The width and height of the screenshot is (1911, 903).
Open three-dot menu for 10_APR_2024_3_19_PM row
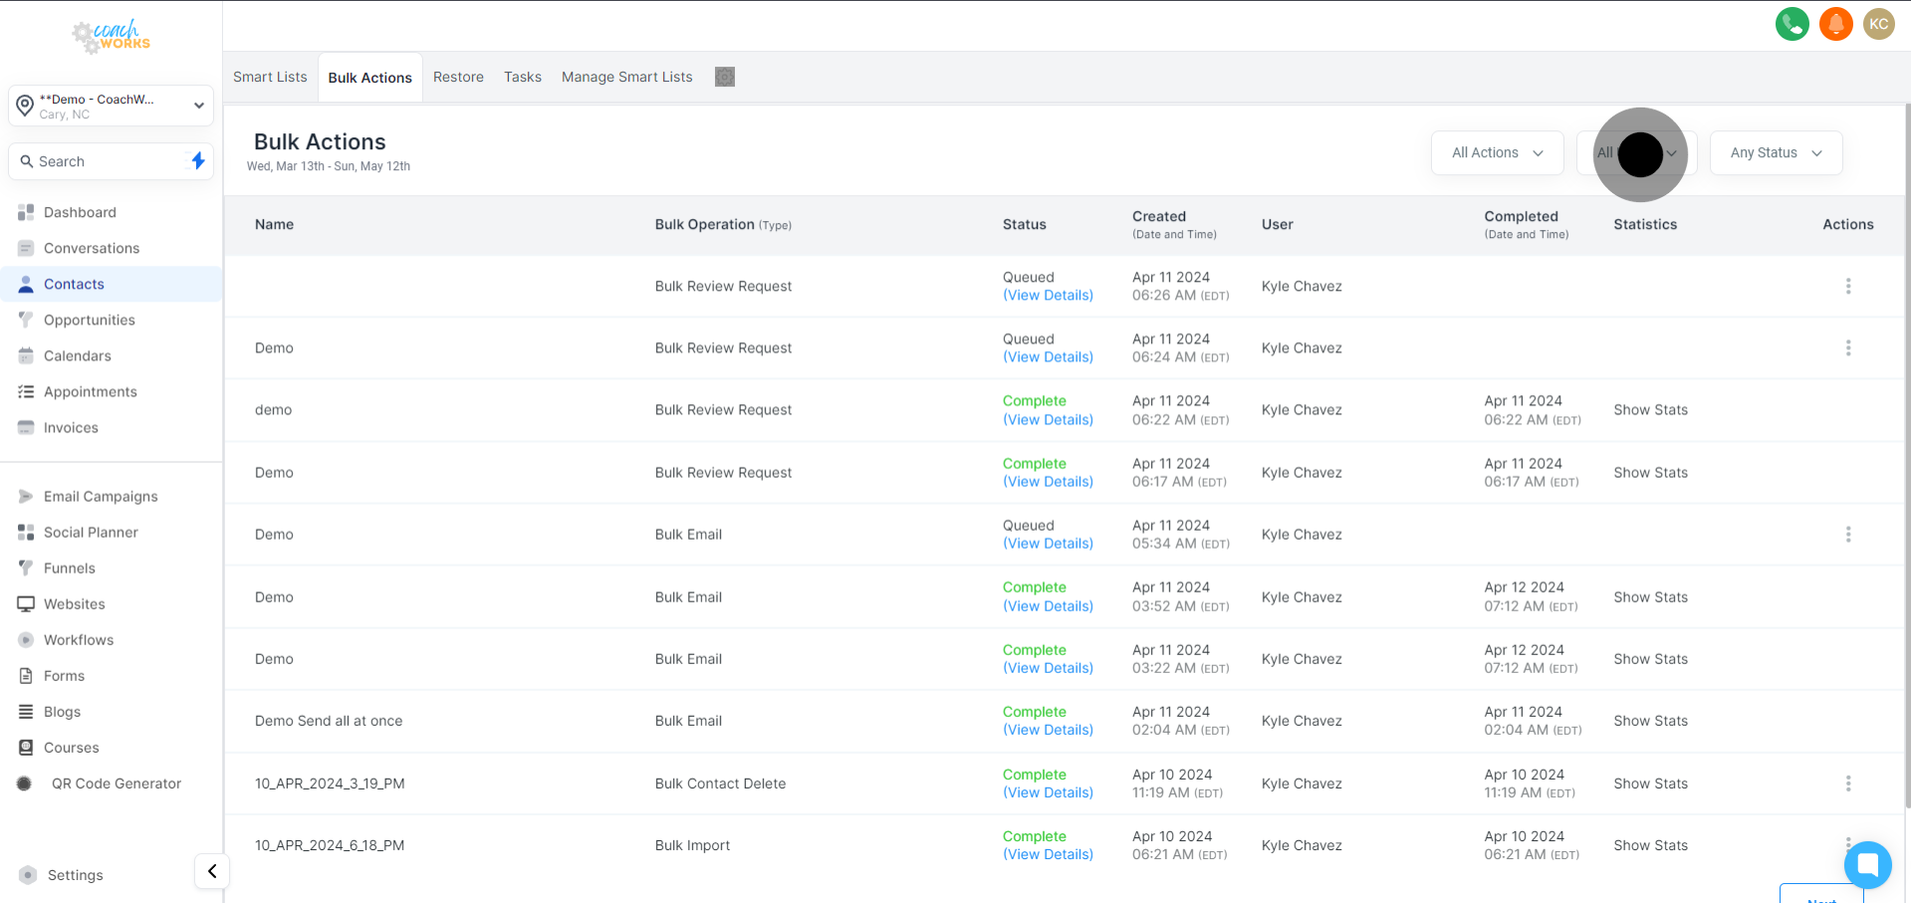click(x=1848, y=784)
